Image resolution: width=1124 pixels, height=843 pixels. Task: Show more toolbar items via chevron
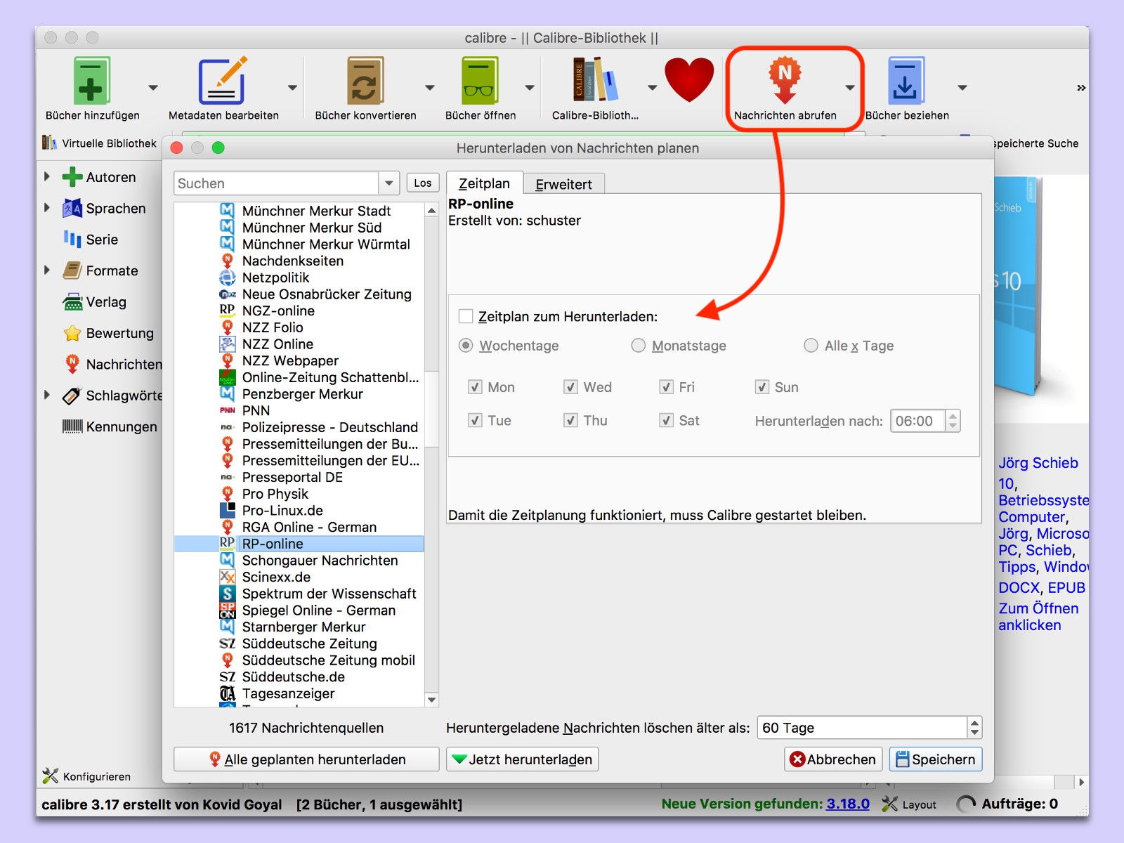pos(1081,88)
